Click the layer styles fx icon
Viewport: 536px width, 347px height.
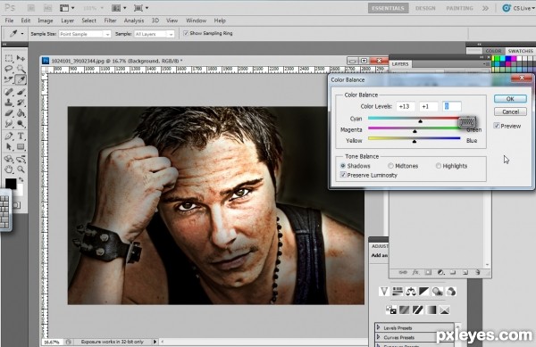tap(415, 272)
